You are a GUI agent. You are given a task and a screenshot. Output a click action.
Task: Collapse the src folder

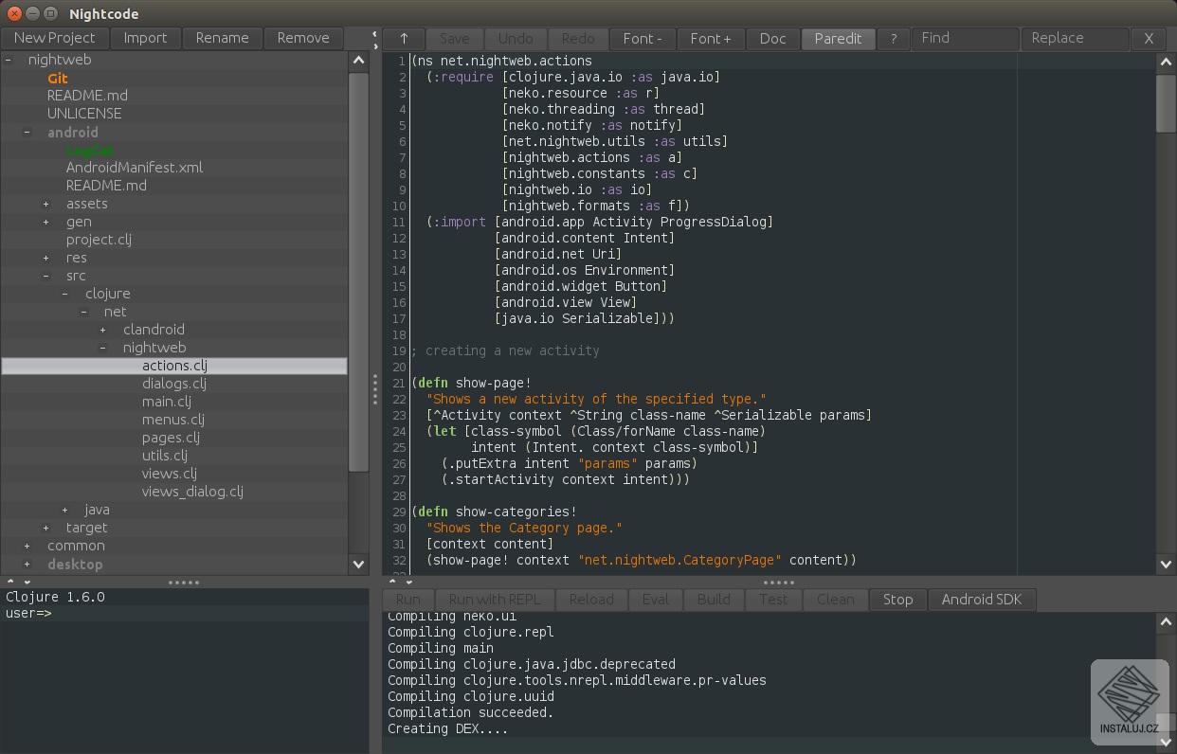(45, 276)
